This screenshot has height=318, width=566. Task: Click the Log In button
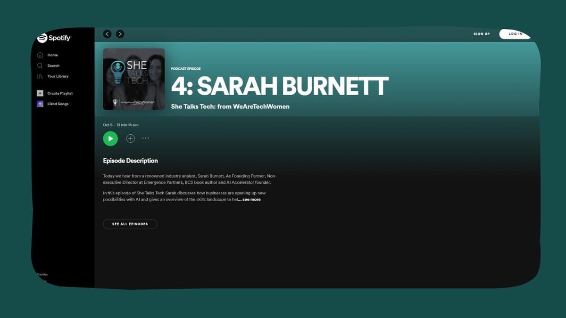pos(515,34)
